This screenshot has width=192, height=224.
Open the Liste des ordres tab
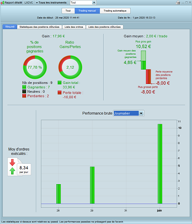coord(74,27)
